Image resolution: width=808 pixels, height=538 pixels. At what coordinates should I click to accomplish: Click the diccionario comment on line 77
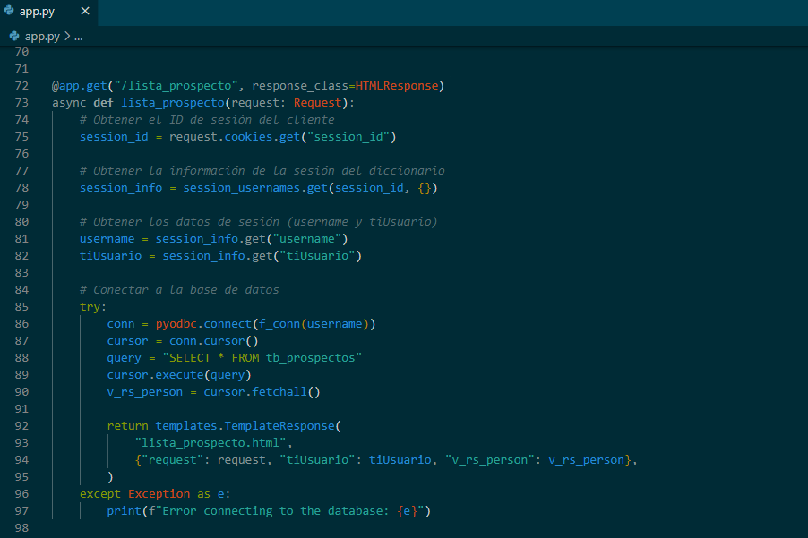262,170
